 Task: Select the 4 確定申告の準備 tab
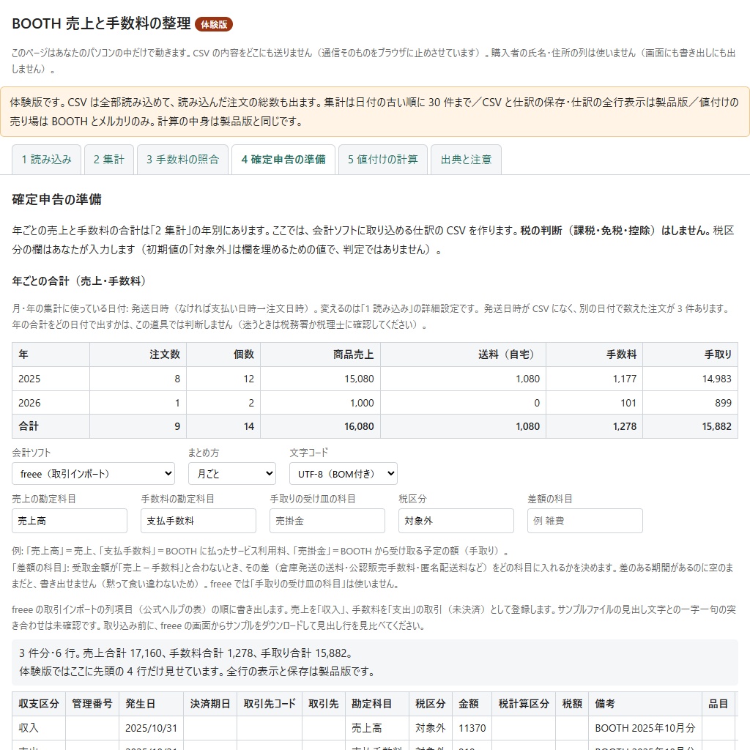point(283,159)
